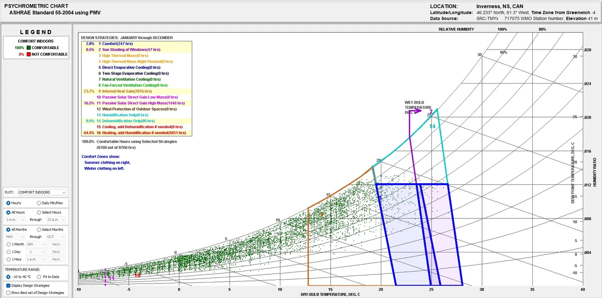Enable the Select Months option
The width and height of the screenshot is (602, 298).
point(39,229)
